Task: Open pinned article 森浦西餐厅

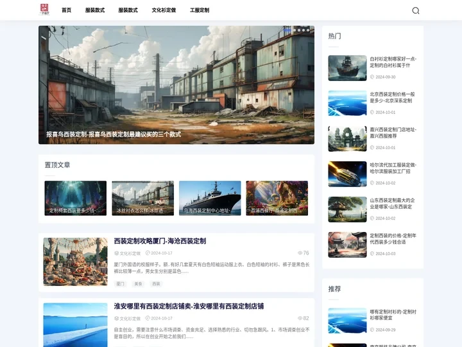Action: pos(277,198)
